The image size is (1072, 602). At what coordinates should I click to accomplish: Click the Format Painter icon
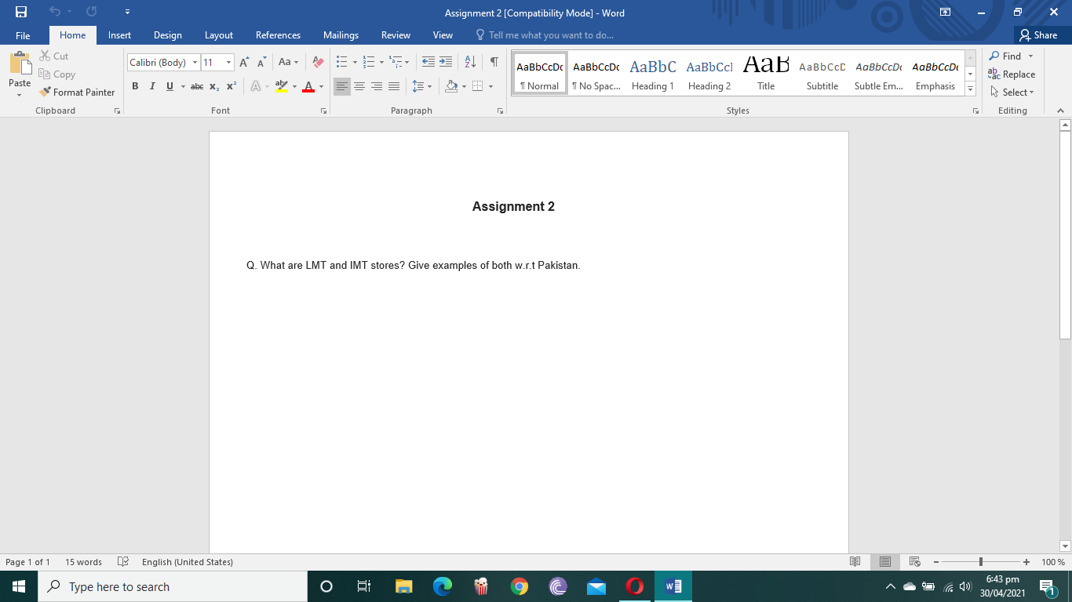[x=44, y=92]
